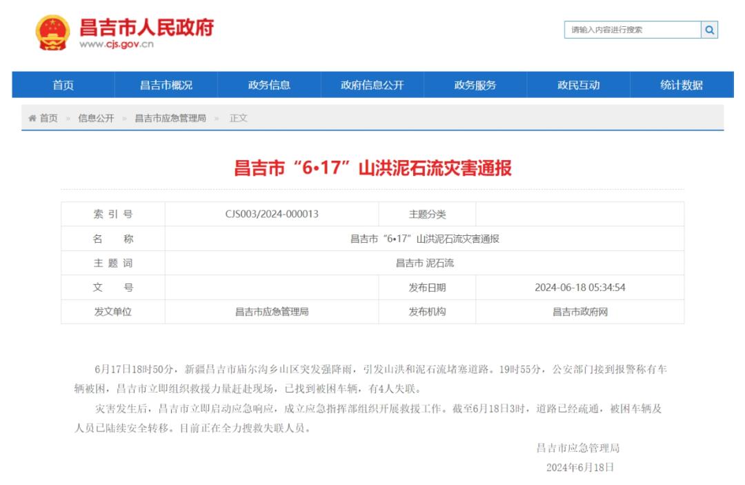Open the 昌吉市概况 navigation menu
This screenshot has width=745, height=485.
coord(166,84)
